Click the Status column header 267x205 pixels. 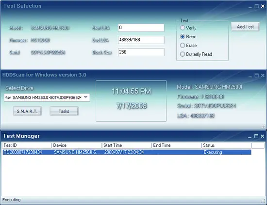[x=226, y=145]
